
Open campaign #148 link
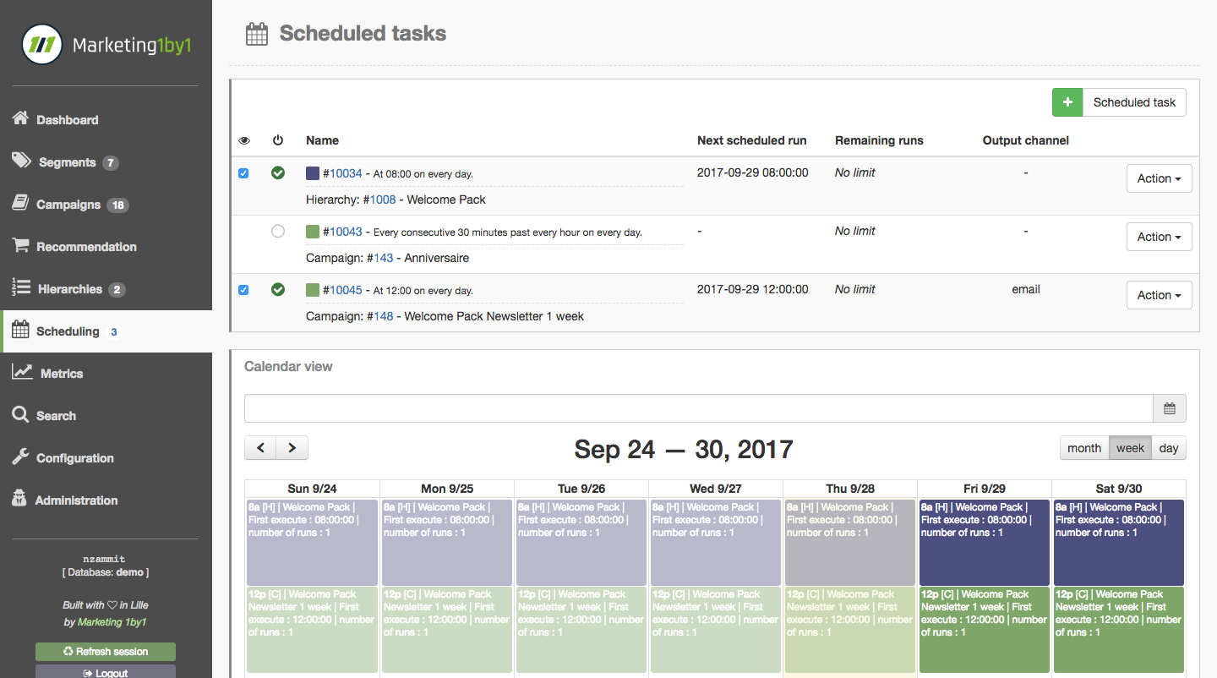click(x=383, y=316)
